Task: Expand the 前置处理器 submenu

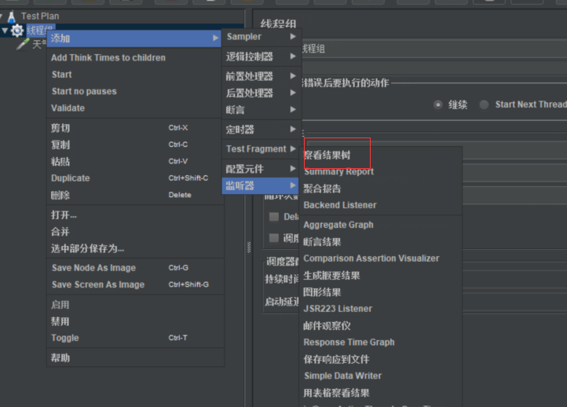Action: [x=262, y=76]
